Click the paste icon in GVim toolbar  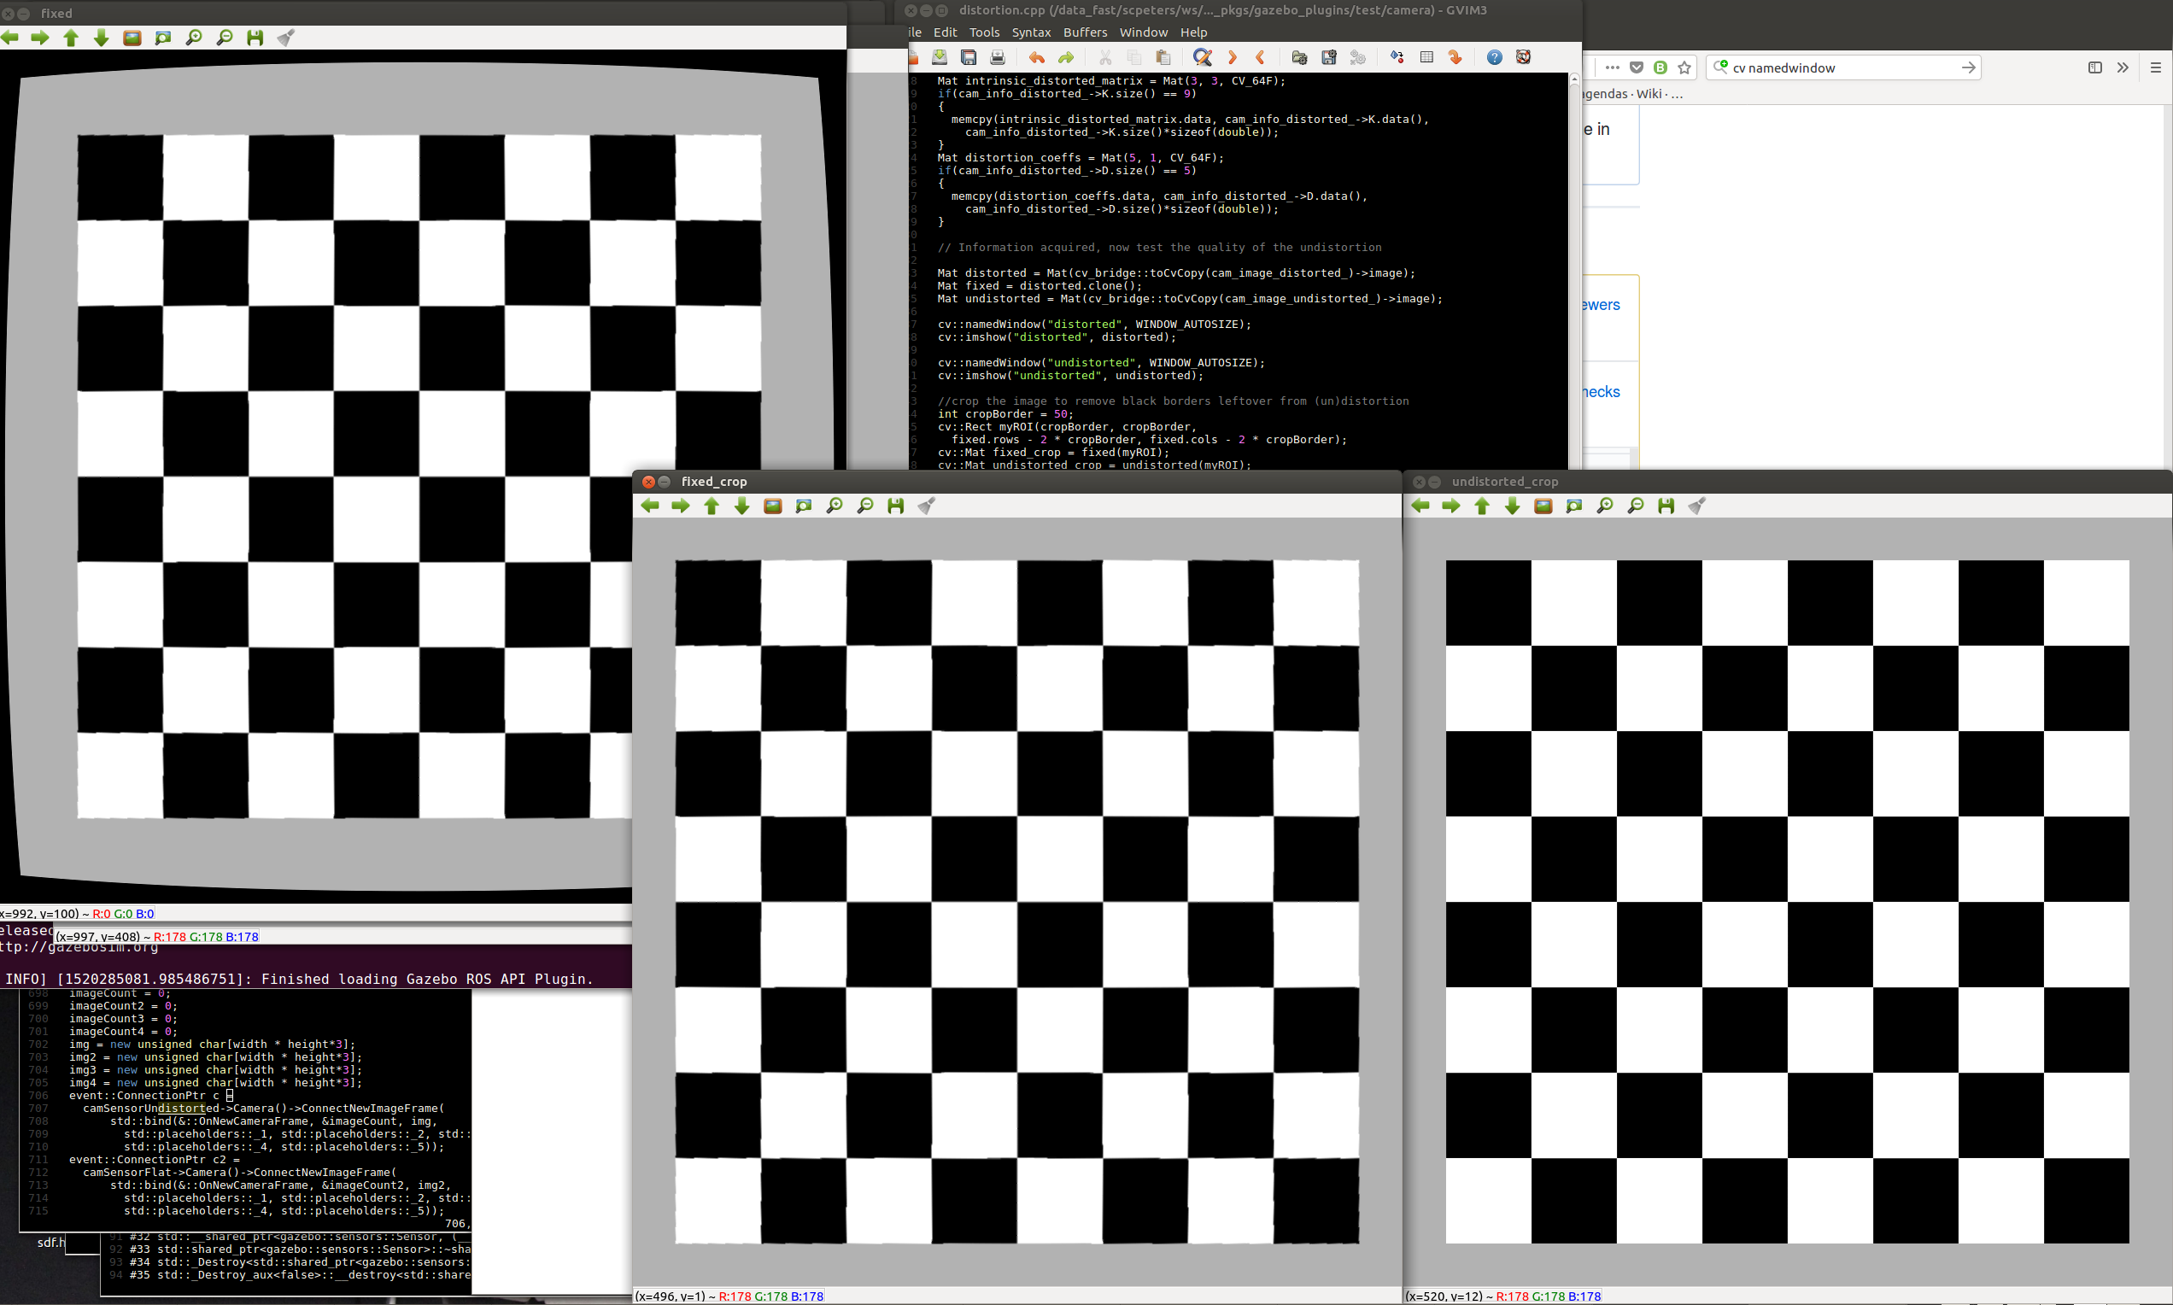[1163, 57]
